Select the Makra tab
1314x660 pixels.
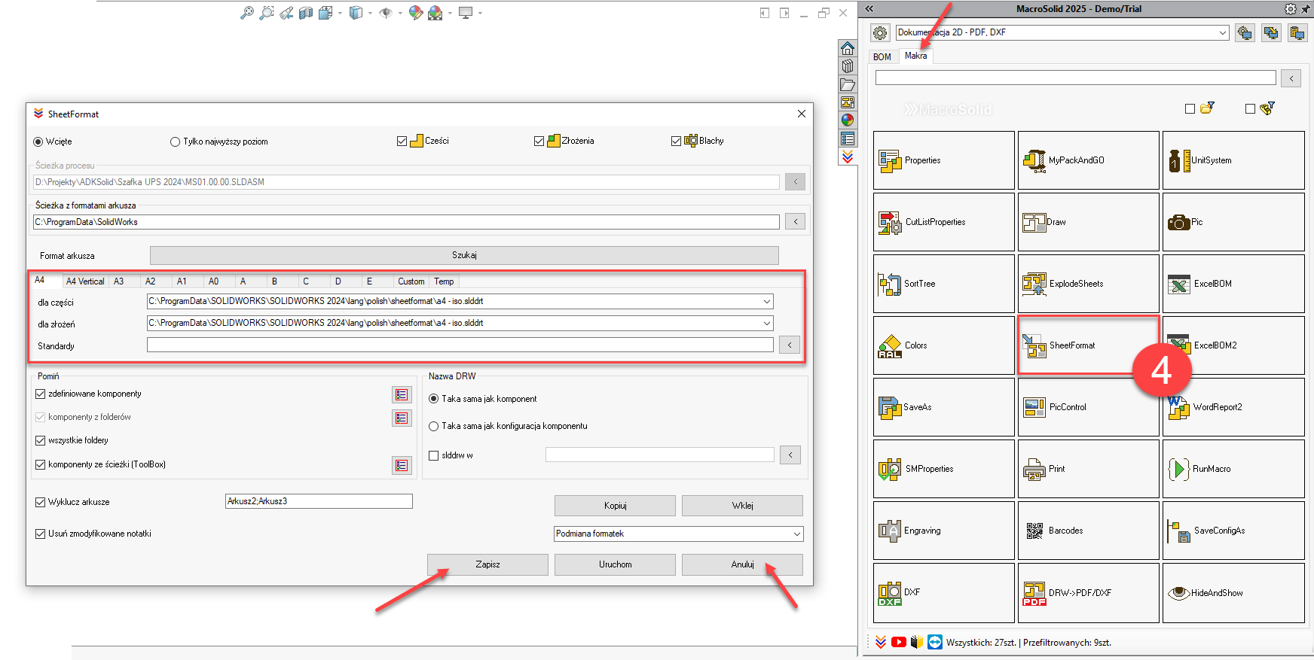pos(916,56)
